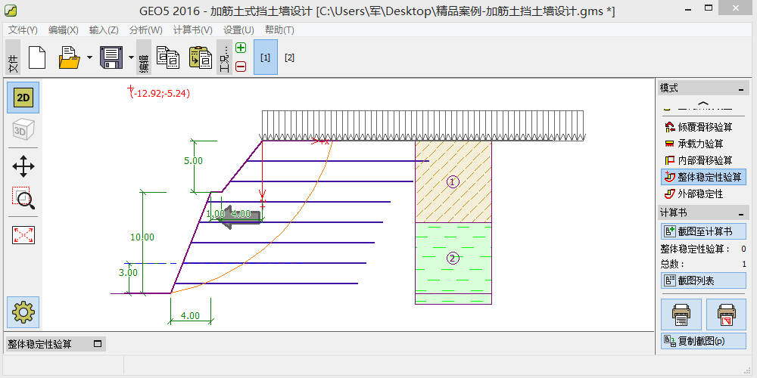Open the save options dropdown arrow
Screen dimensions: 757x378
coord(130,57)
